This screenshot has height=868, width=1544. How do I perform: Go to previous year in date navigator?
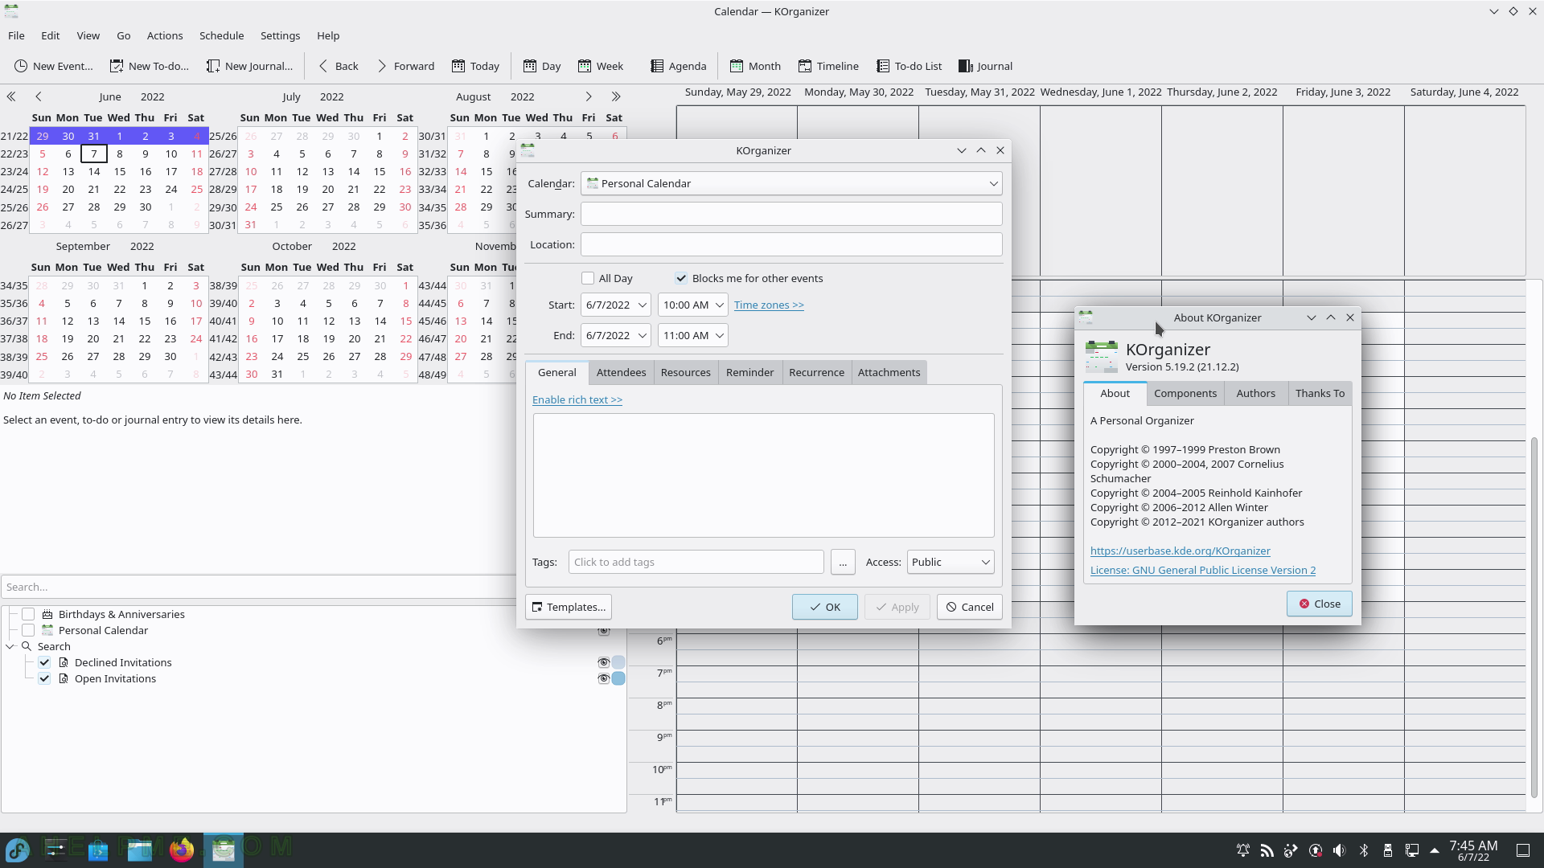click(11, 96)
